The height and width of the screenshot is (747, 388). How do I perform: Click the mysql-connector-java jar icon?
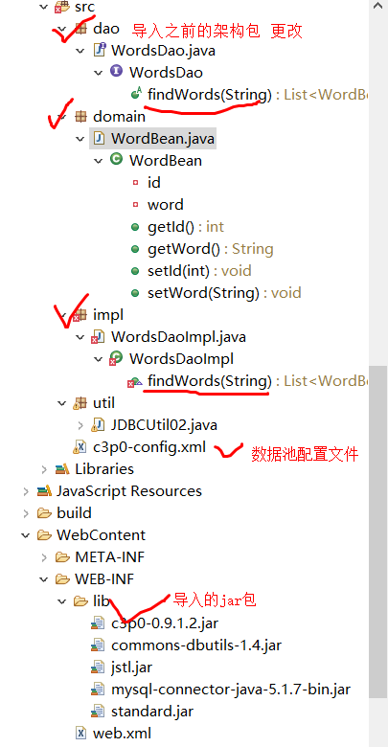point(98,689)
